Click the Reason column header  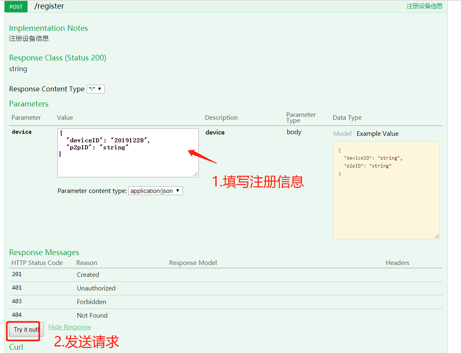coord(87,263)
